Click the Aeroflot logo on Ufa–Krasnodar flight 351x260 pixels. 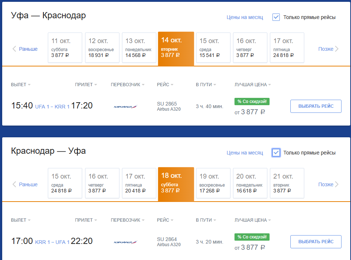click(x=125, y=106)
